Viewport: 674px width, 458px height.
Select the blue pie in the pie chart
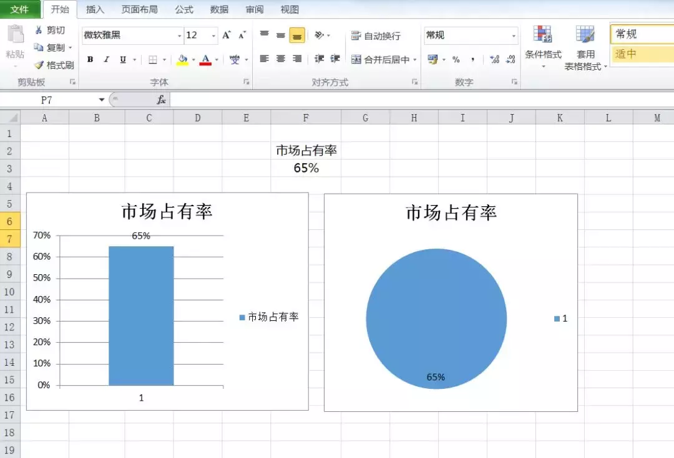click(x=436, y=319)
